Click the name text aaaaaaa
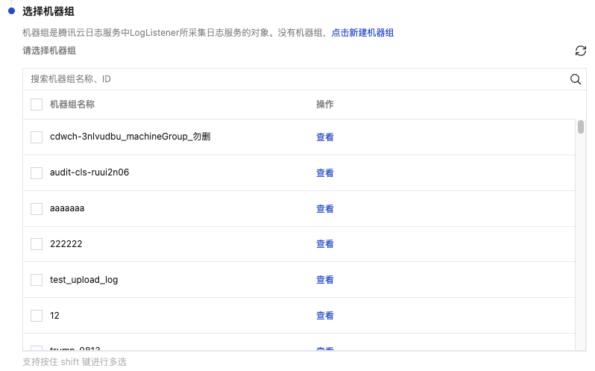The width and height of the screenshot is (595, 371). point(67,208)
